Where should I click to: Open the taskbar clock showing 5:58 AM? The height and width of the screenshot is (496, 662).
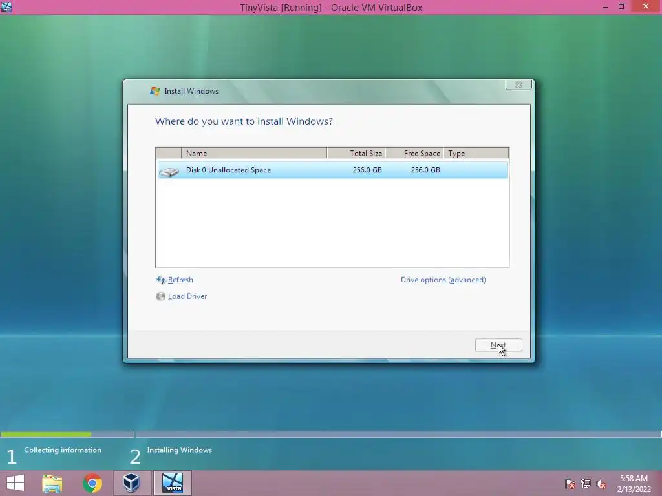pyautogui.click(x=634, y=484)
